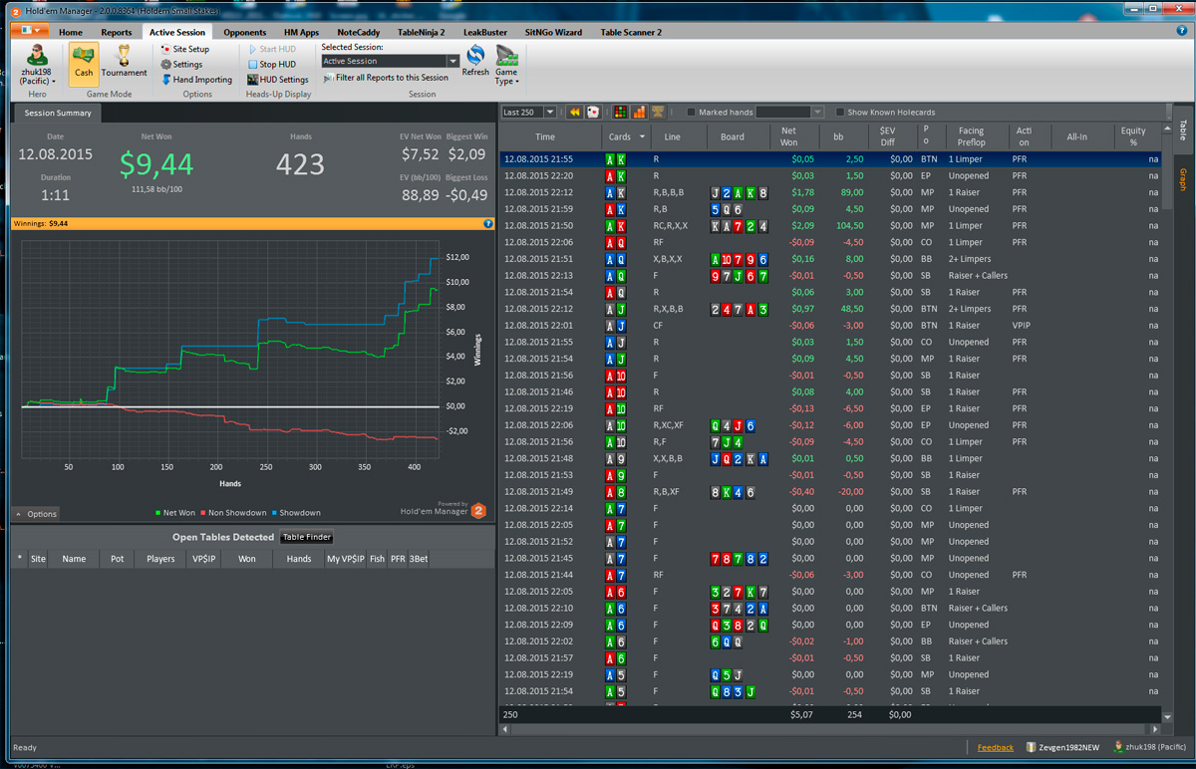Screen dimensions: 1196x769
Task: Open the gear Settings option
Action: pos(181,64)
